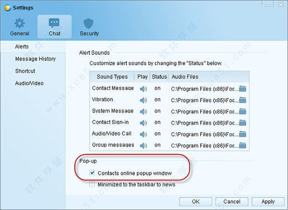The image size is (288, 210).
Task: Click the Contact Message audio file path
Action: tap(204, 89)
